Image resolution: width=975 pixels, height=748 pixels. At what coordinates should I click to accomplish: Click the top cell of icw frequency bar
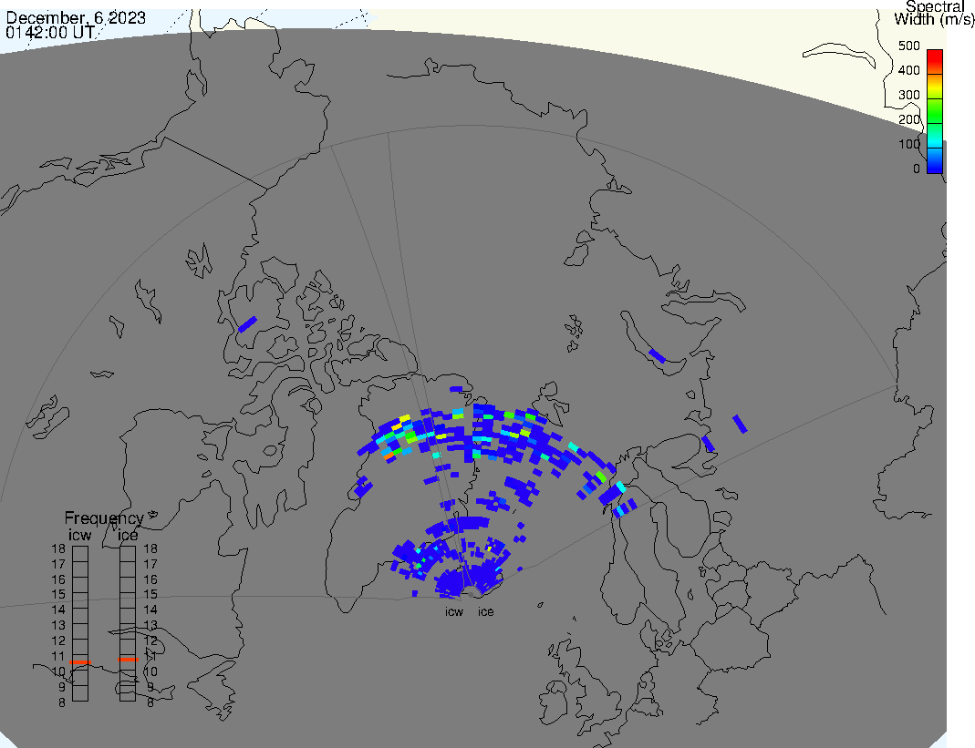80,552
